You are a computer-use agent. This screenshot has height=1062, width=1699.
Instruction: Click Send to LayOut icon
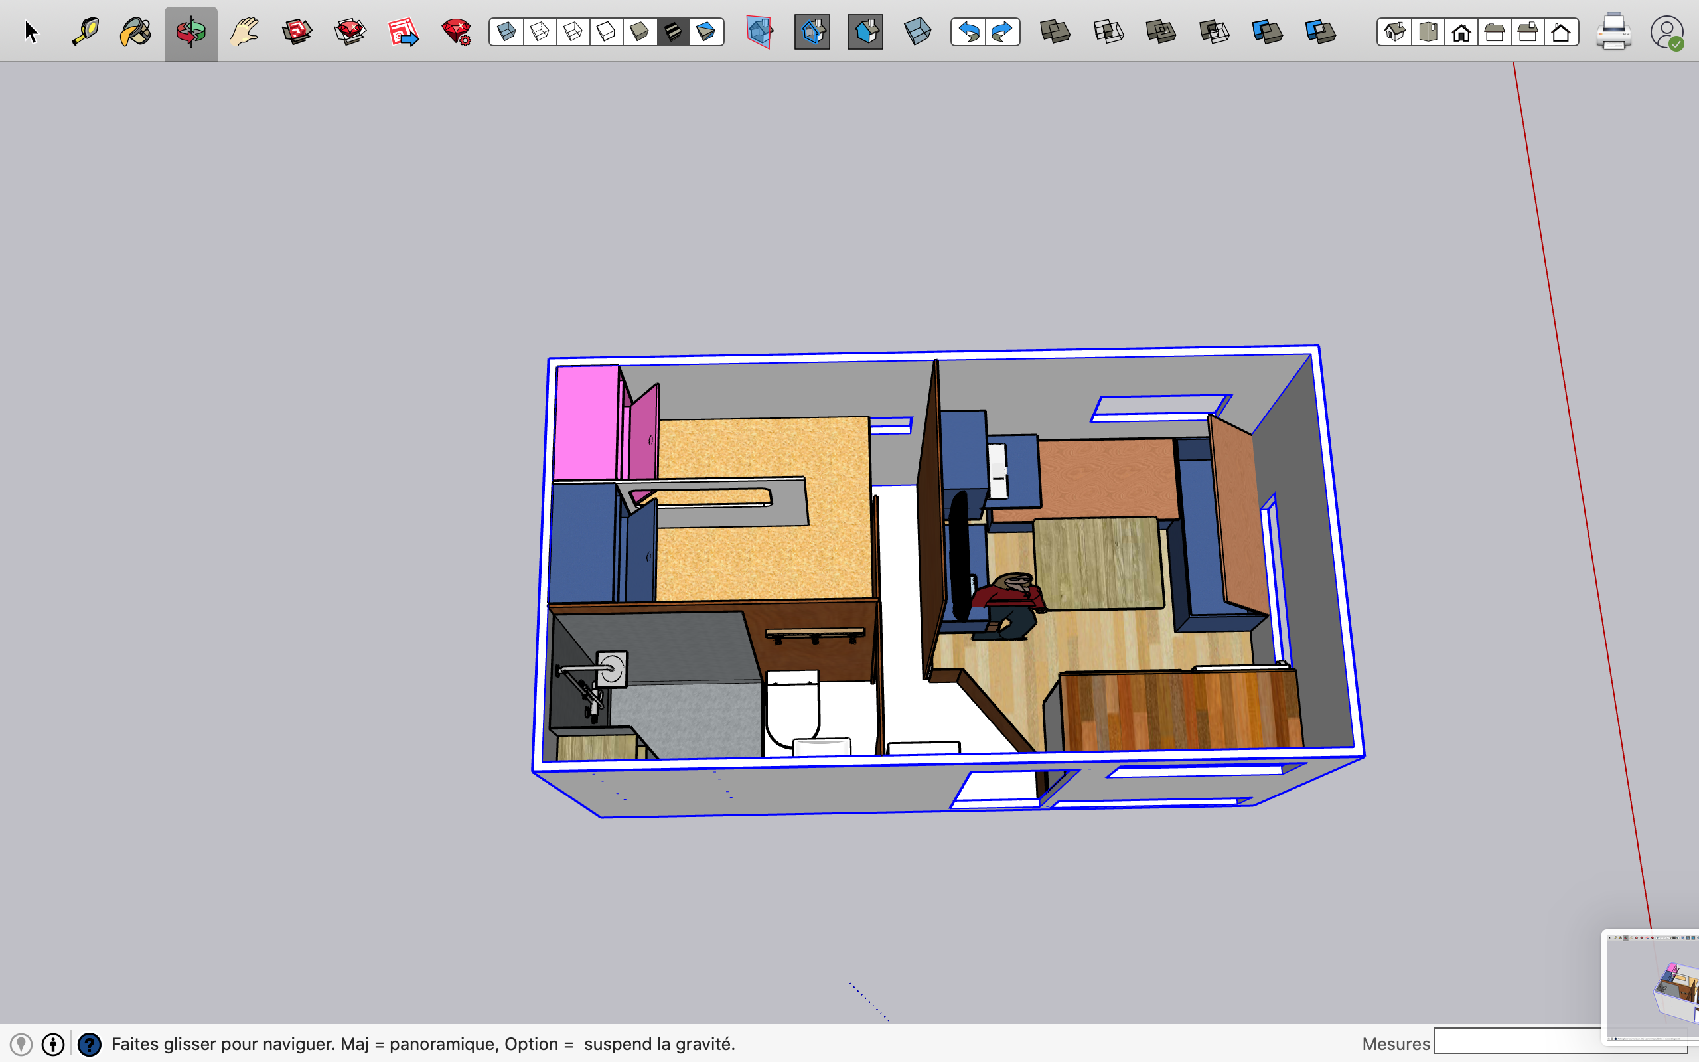403,33
